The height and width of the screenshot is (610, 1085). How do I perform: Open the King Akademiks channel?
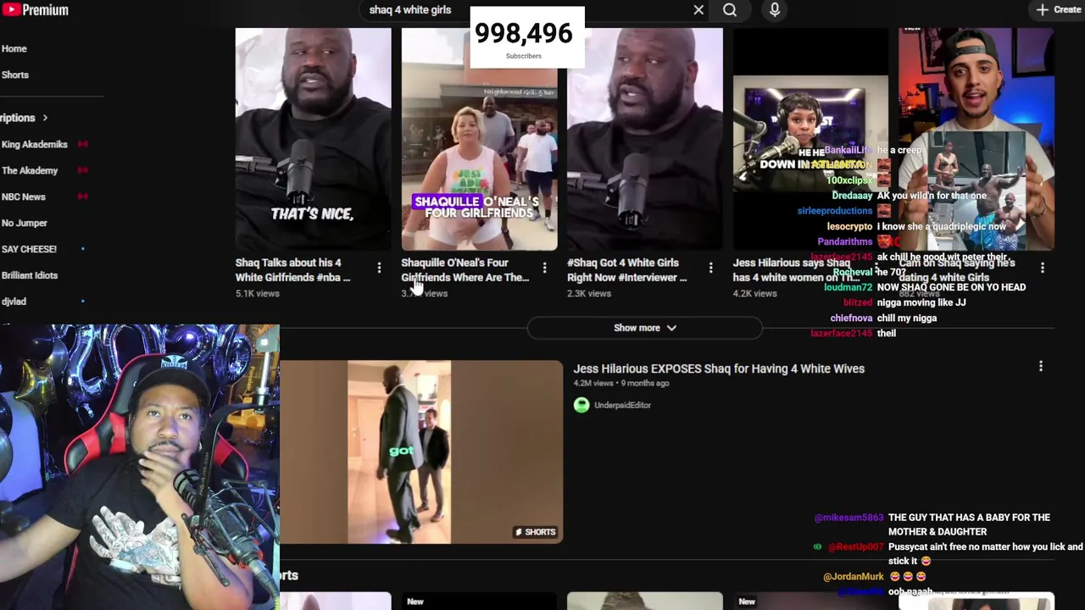pos(35,145)
